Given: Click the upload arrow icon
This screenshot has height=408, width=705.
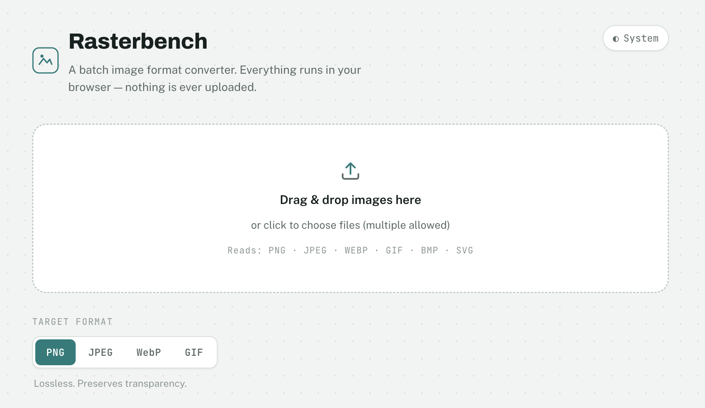Looking at the screenshot, I should (351, 171).
